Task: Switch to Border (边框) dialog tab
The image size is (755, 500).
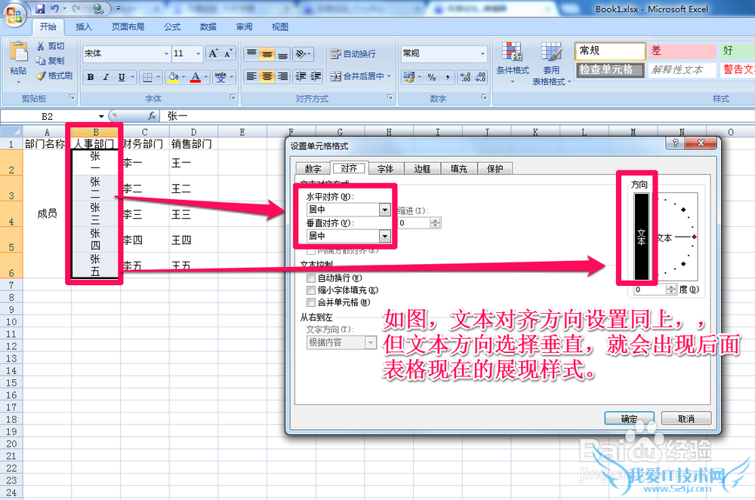Action: point(422,169)
